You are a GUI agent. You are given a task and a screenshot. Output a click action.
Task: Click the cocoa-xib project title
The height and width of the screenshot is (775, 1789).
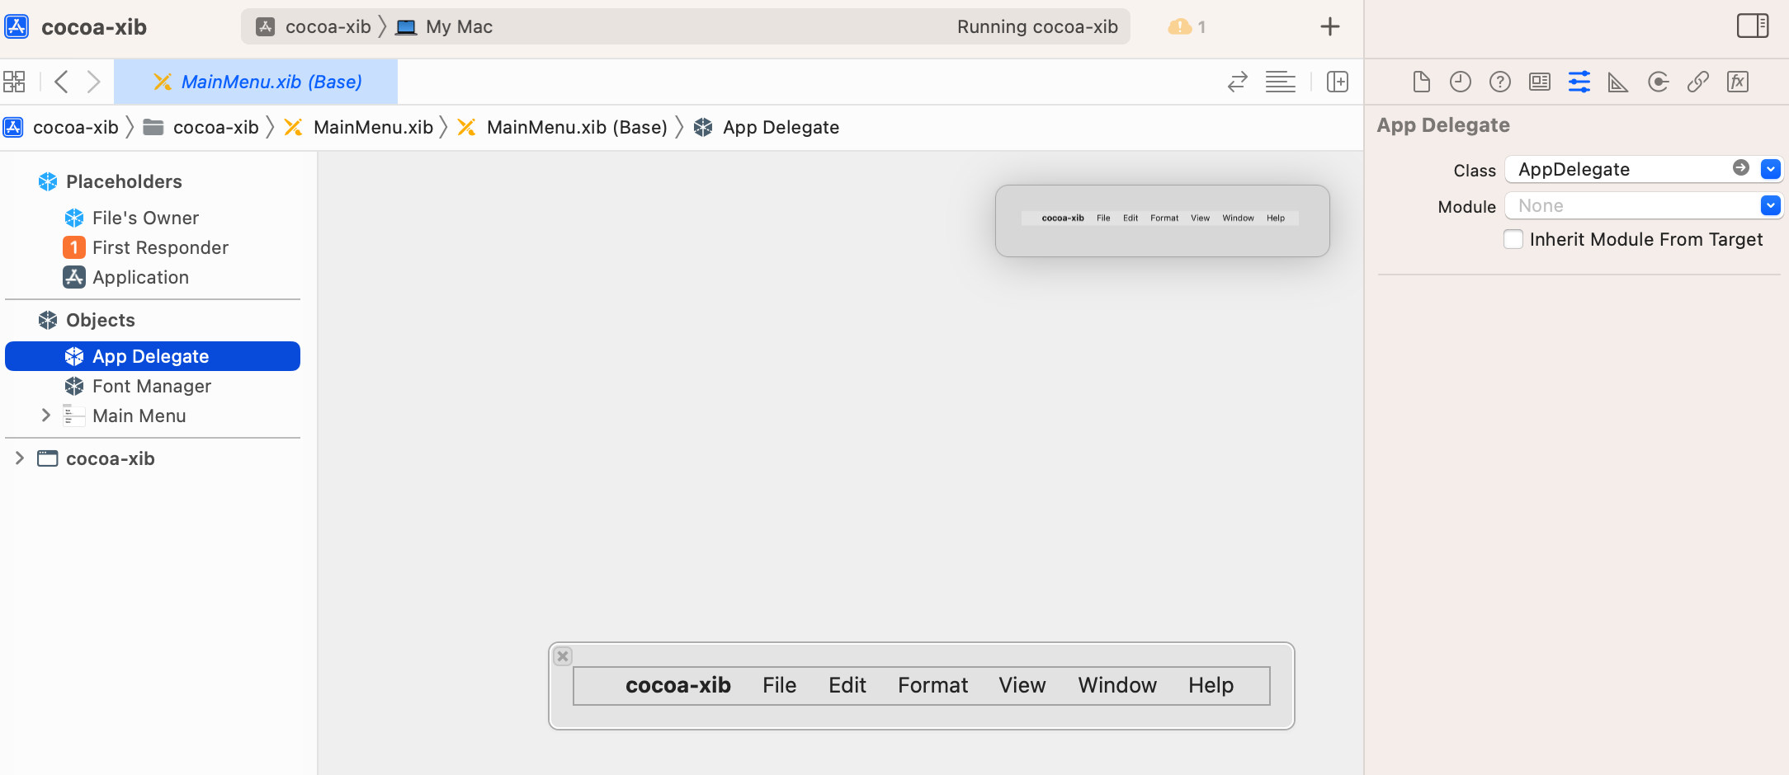94,27
